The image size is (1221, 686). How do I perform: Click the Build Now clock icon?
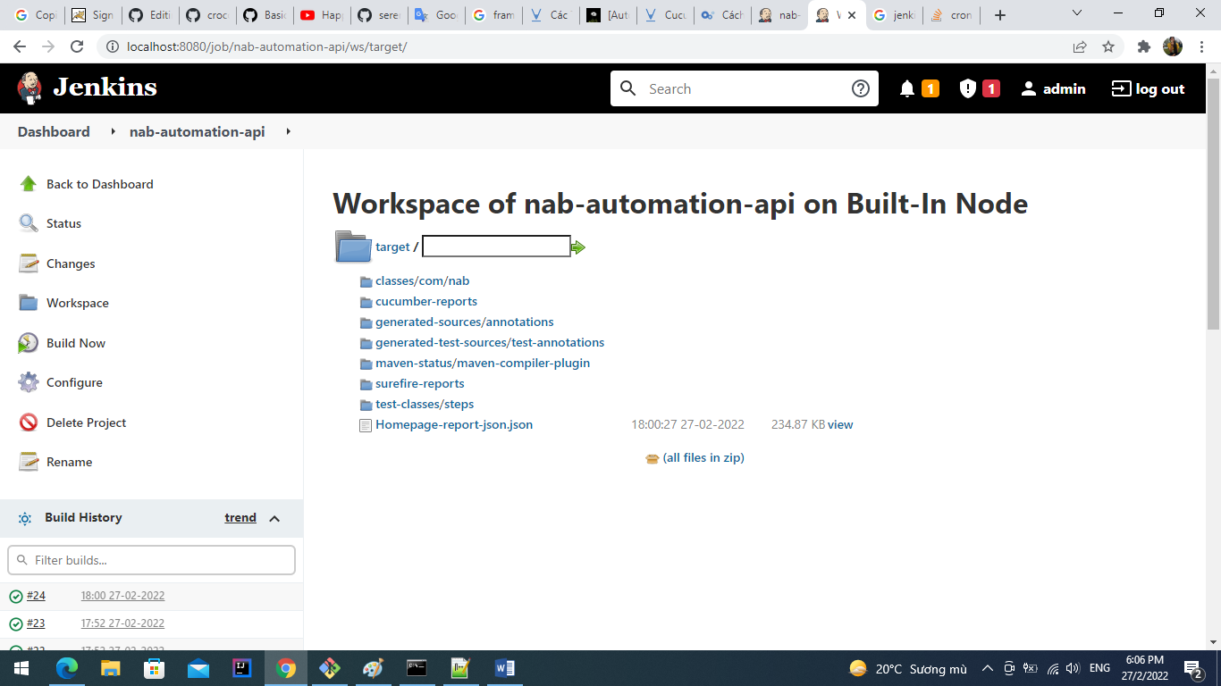(x=29, y=343)
